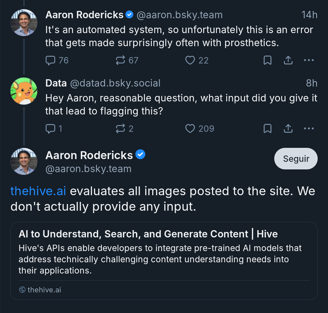View Data's Raichu avatar profile
Viewport: 328px width, 313px height.
[24, 91]
